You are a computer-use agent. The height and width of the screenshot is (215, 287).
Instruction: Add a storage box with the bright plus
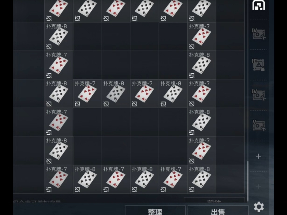pyautogui.click(x=258, y=156)
